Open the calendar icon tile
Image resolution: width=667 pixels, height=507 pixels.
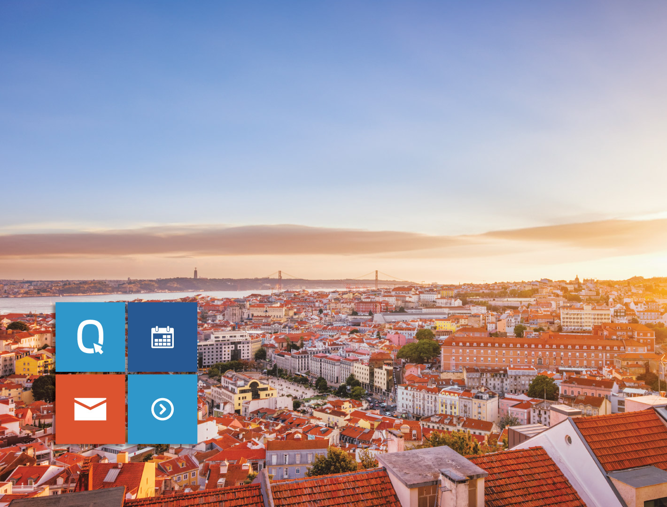click(x=163, y=337)
